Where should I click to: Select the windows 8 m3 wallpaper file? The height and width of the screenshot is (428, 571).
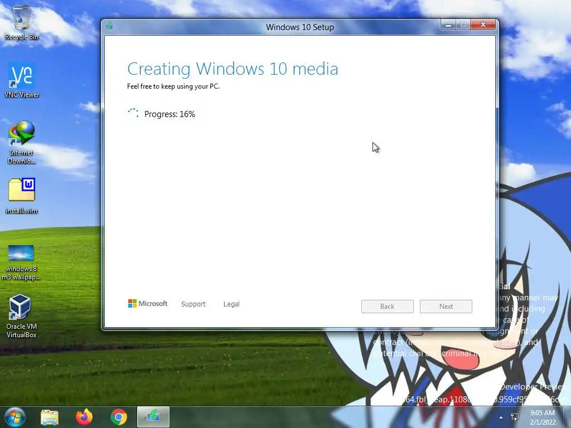coord(21,263)
